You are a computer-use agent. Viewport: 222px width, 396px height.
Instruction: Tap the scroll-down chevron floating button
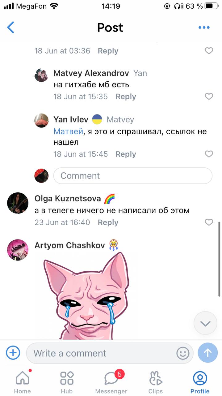(205, 323)
